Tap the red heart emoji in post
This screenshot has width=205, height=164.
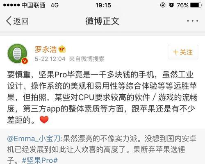(x=44, y=120)
